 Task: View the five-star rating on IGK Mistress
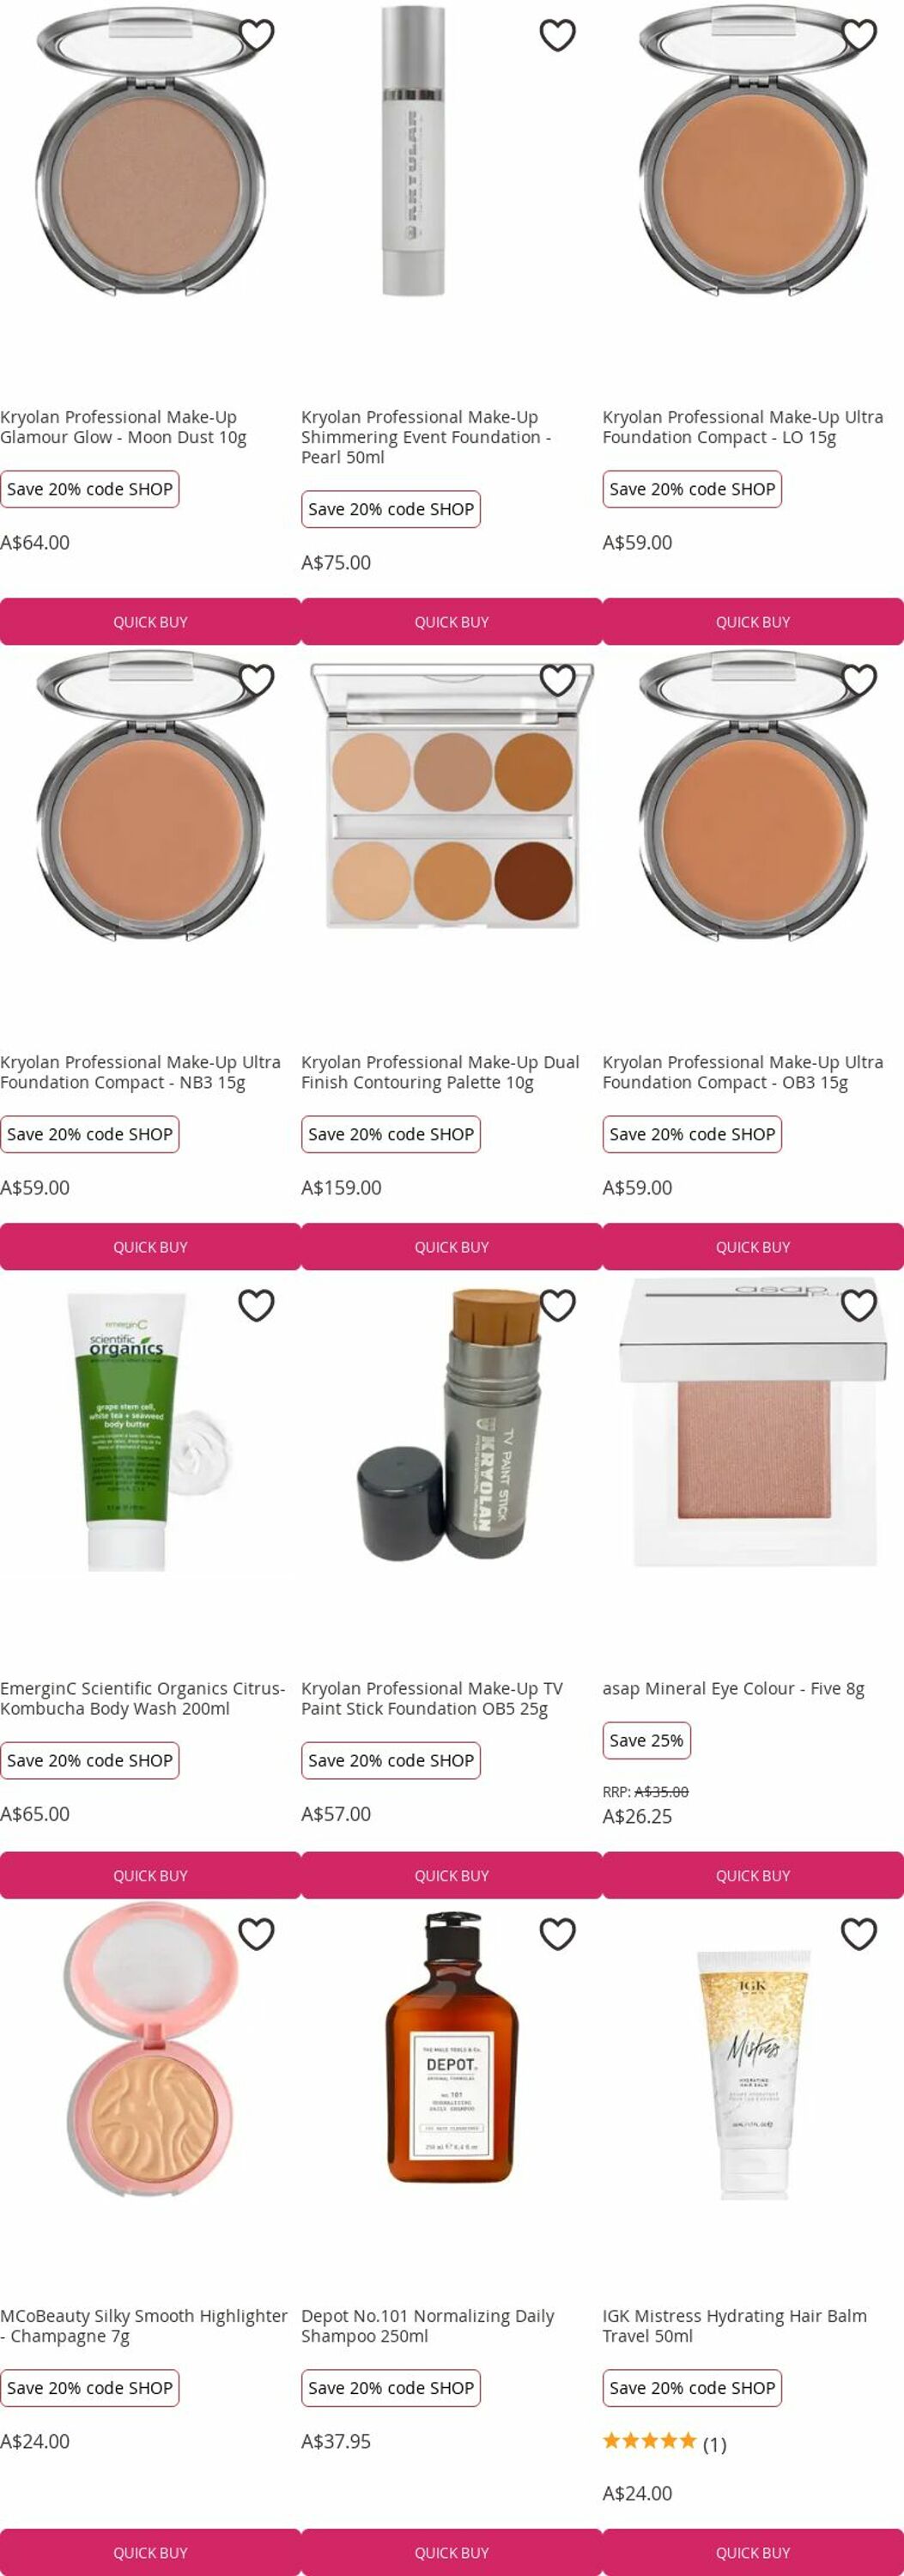[x=664, y=2441]
